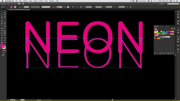
Task: Select the Rotate tool
Action: click(2, 26)
